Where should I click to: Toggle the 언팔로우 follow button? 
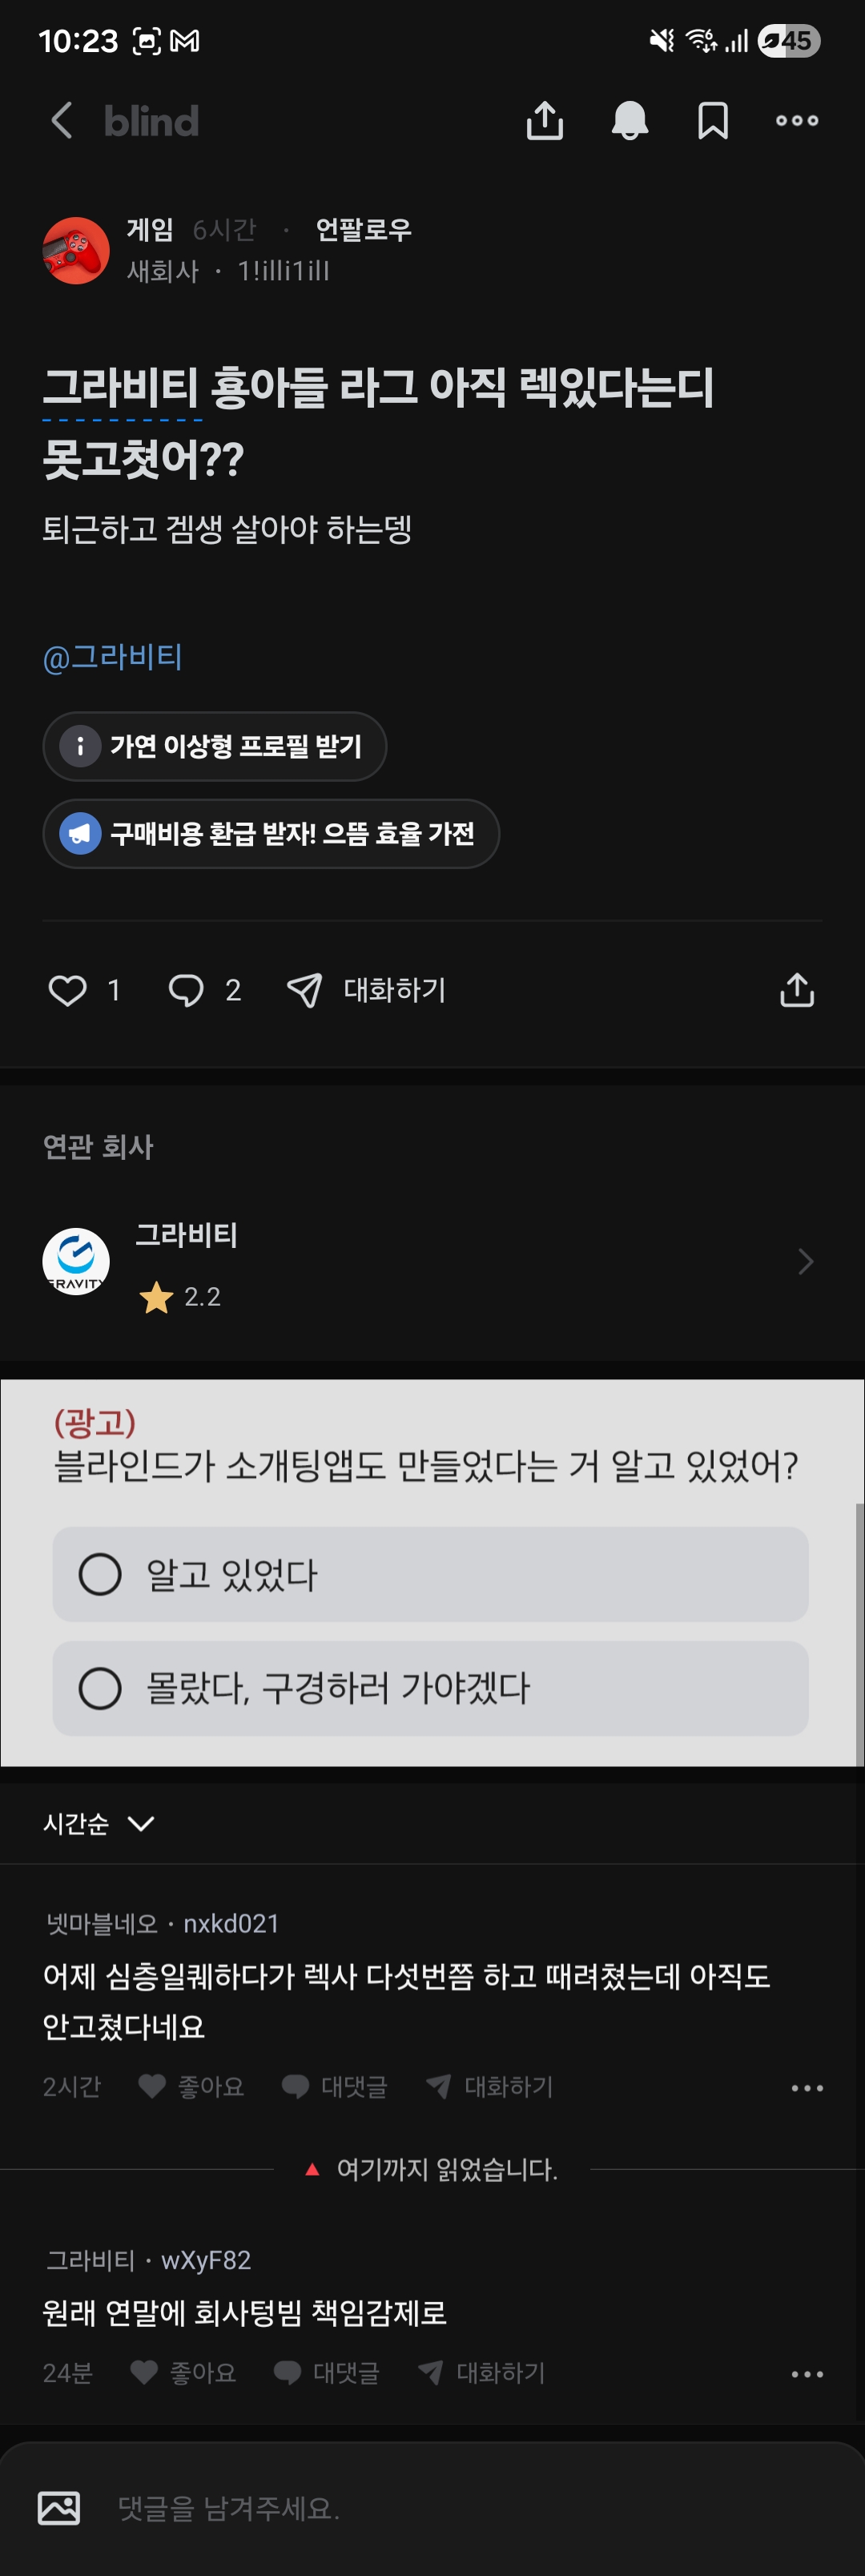tap(363, 230)
